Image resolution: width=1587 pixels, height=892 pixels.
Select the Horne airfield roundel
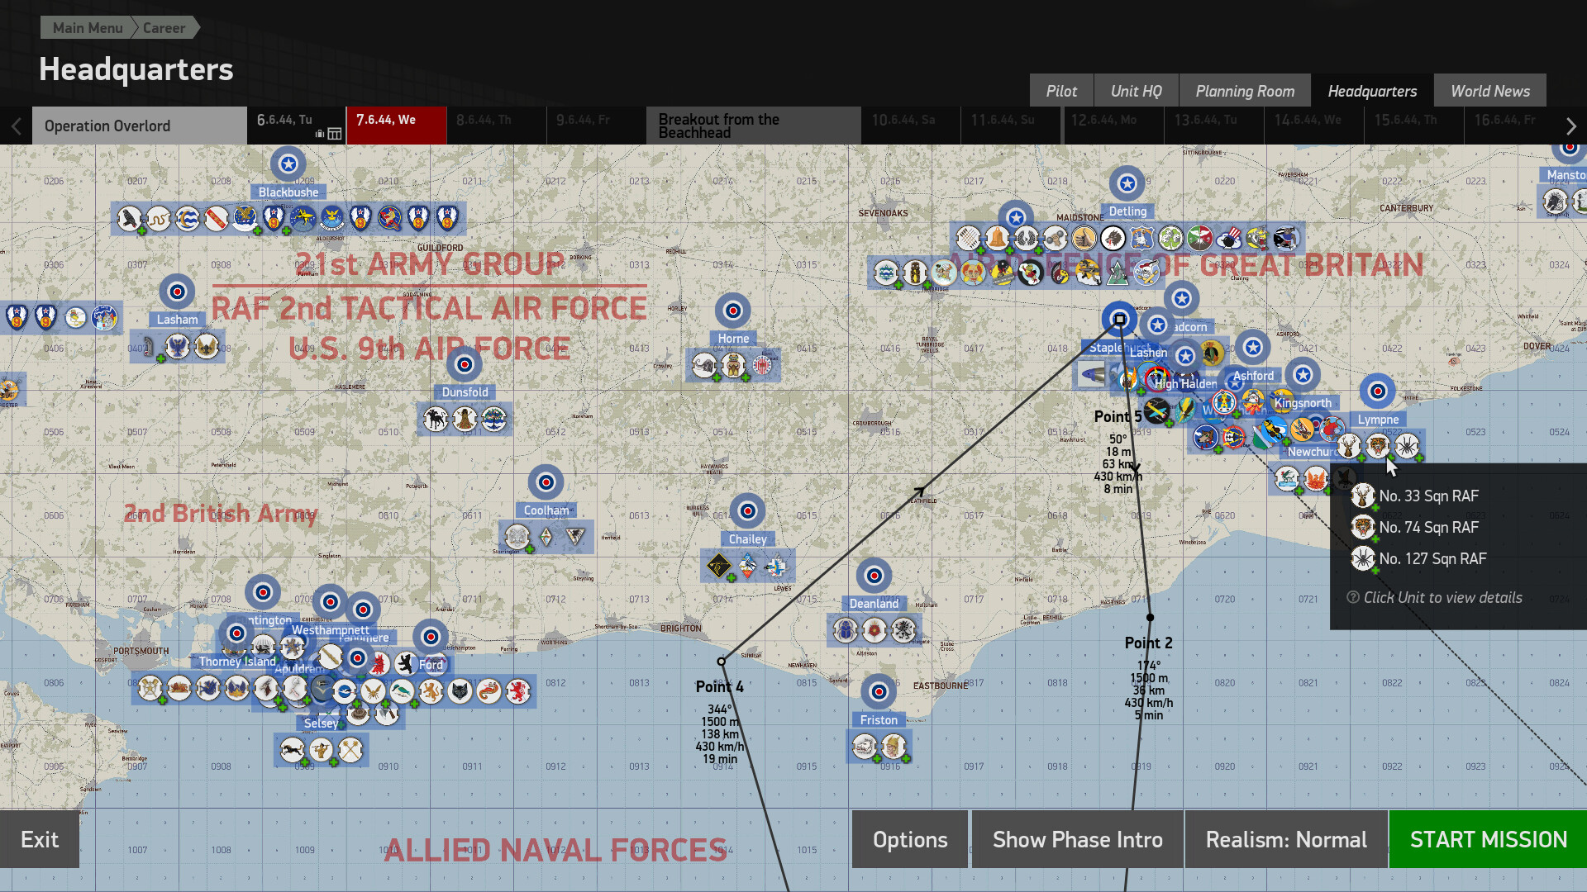pyautogui.click(x=732, y=310)
